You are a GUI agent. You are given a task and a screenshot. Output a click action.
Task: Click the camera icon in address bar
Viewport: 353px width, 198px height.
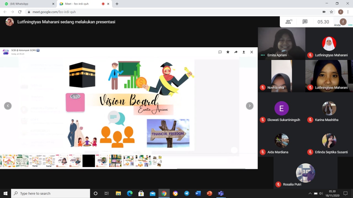tap(324, 12)
